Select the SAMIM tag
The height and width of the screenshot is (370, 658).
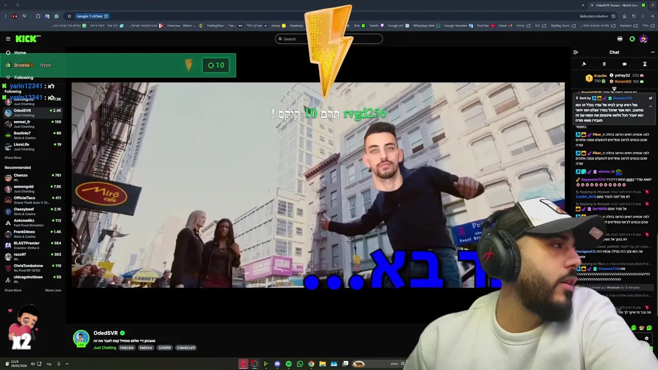(164, 348)
